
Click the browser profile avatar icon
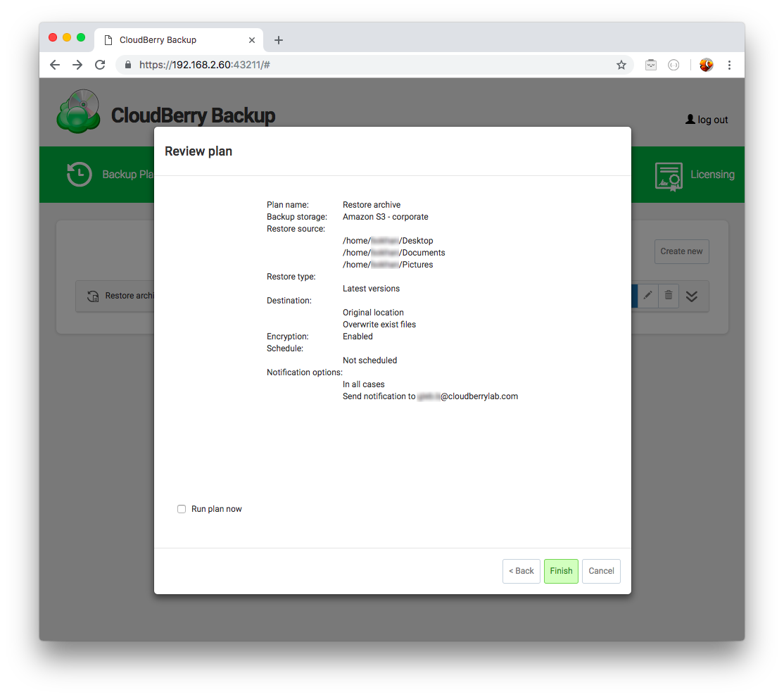pos(706,65)
